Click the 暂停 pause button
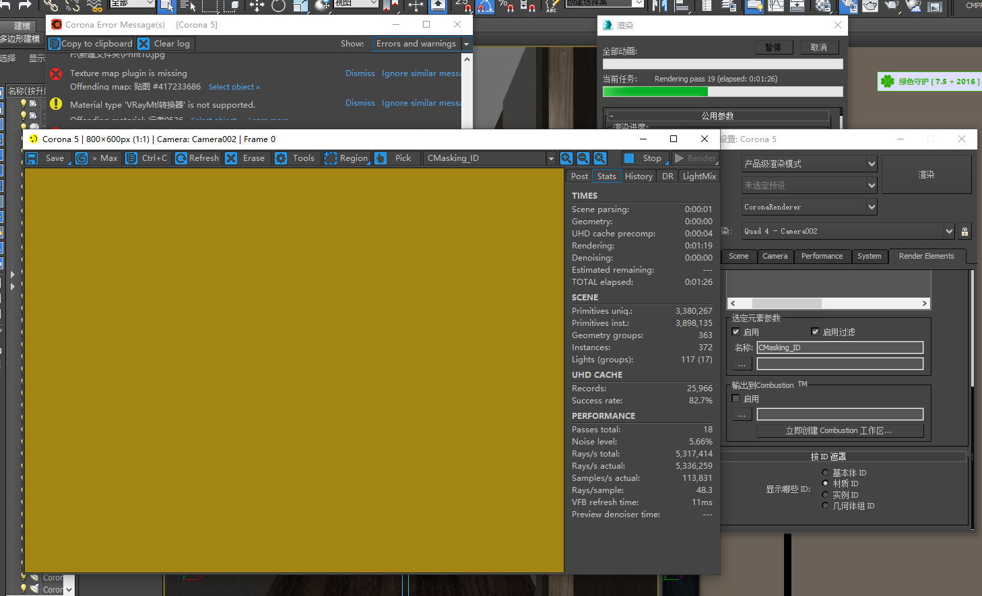Image resolution: width=982 pixels, height=596 pixels. click(x=773, y=48)
